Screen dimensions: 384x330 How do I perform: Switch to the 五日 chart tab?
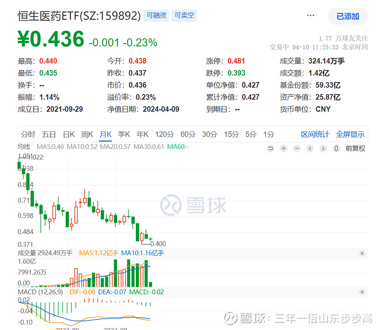coord(49,134)
